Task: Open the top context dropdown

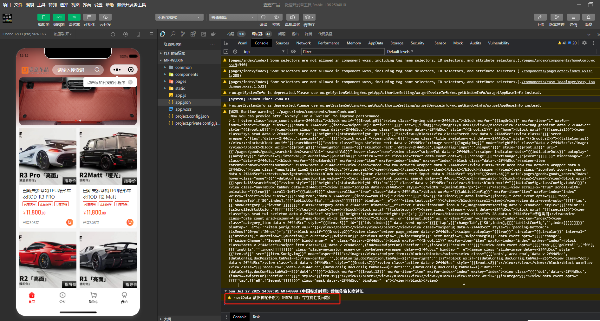Action: (x=264, y=52)
